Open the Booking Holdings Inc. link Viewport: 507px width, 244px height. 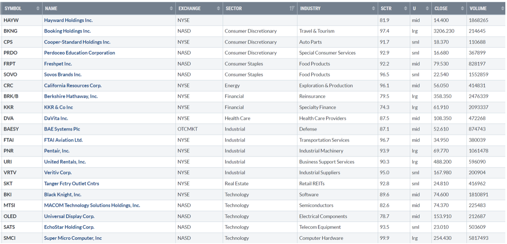67,31
